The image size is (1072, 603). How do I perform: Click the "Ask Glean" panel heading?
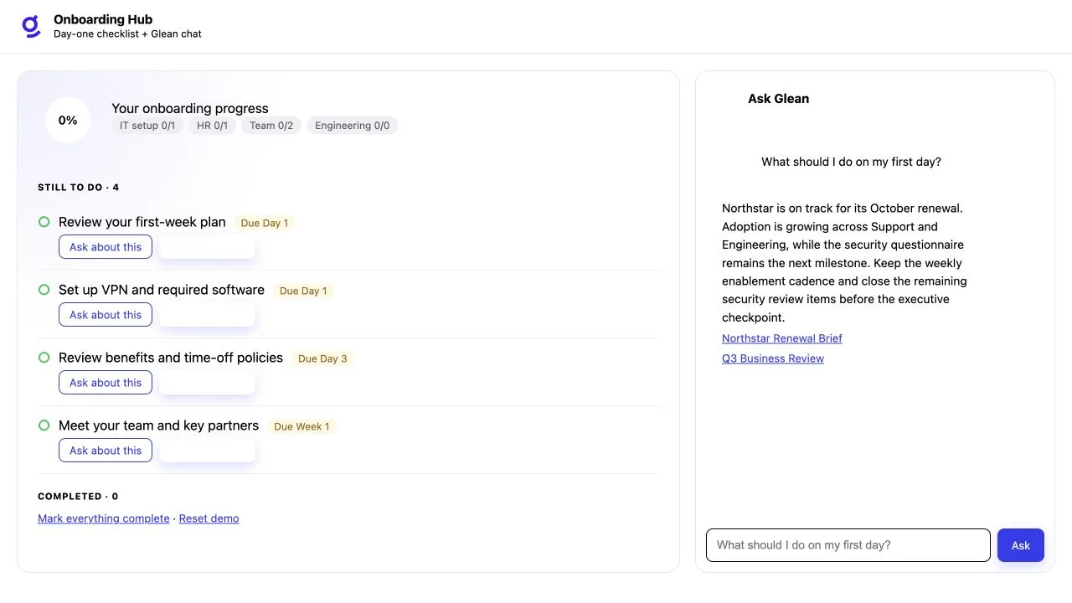[x=779, y=99]
